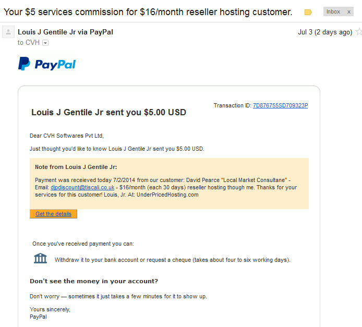Image resolution: width=362 pixels, height=327 pixels.
Task: Star this email from Louis J Gentile
Action: (x=359, y=32)
